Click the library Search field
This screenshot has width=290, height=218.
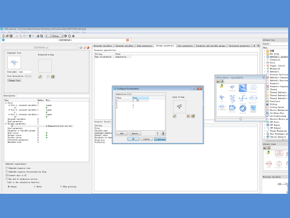(280, 44)
